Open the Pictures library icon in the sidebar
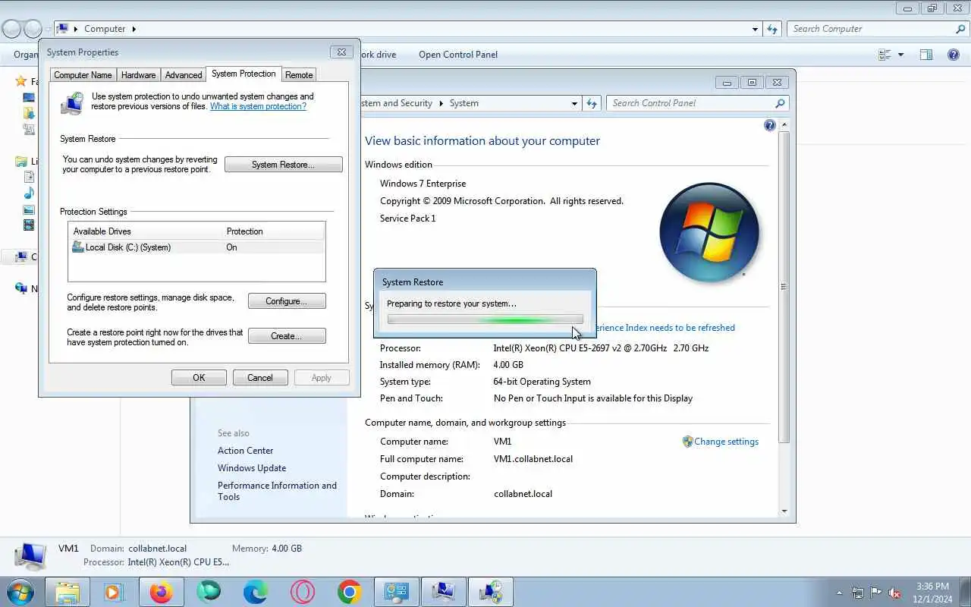971x607 pixels. pyautogui.click(x=29, y=209)
